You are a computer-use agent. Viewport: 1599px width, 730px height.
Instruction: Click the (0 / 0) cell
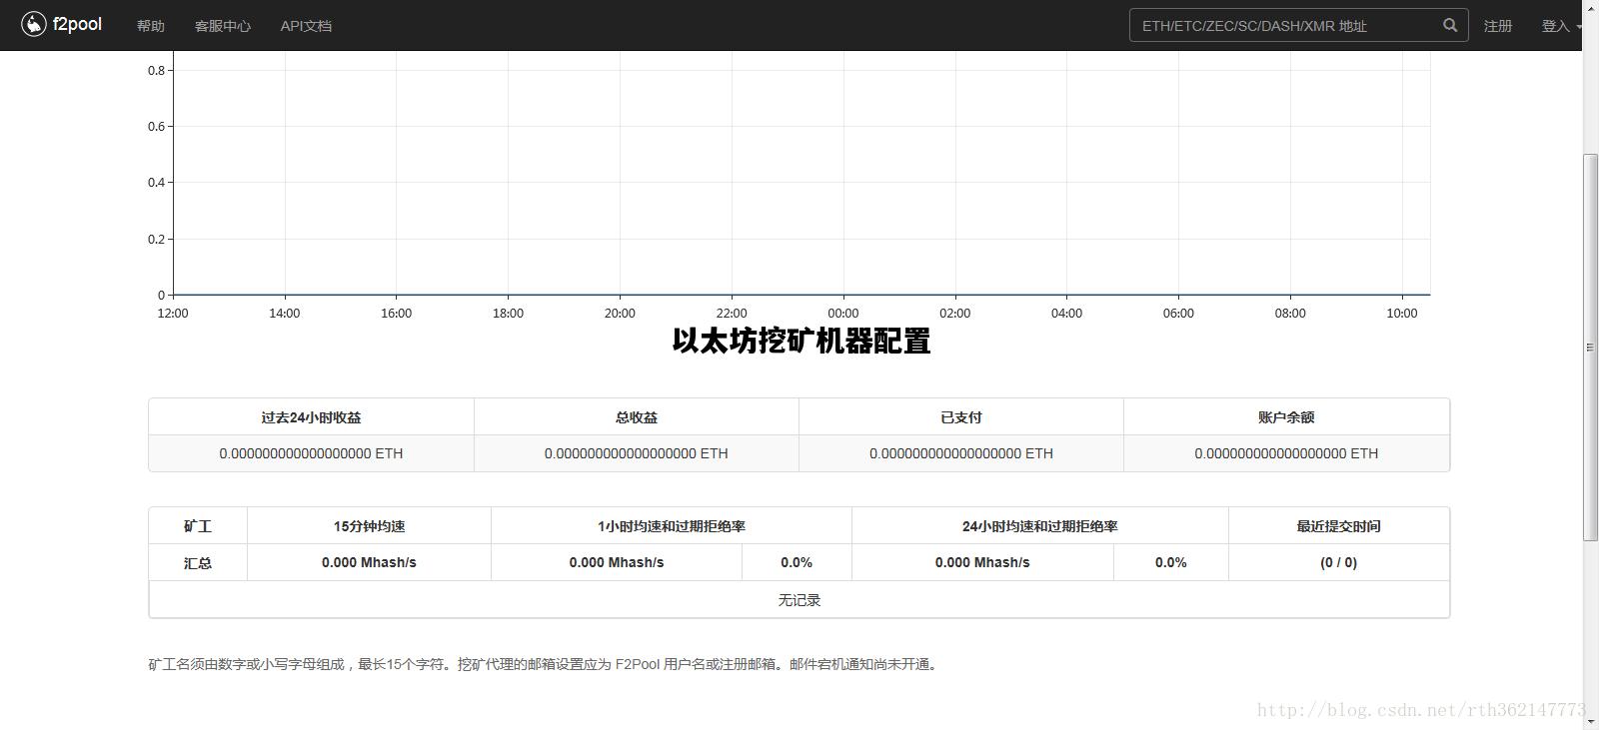click(x=1339, y=562)
